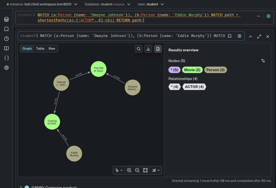Zoom in on the graph

[x=129, y=170]
